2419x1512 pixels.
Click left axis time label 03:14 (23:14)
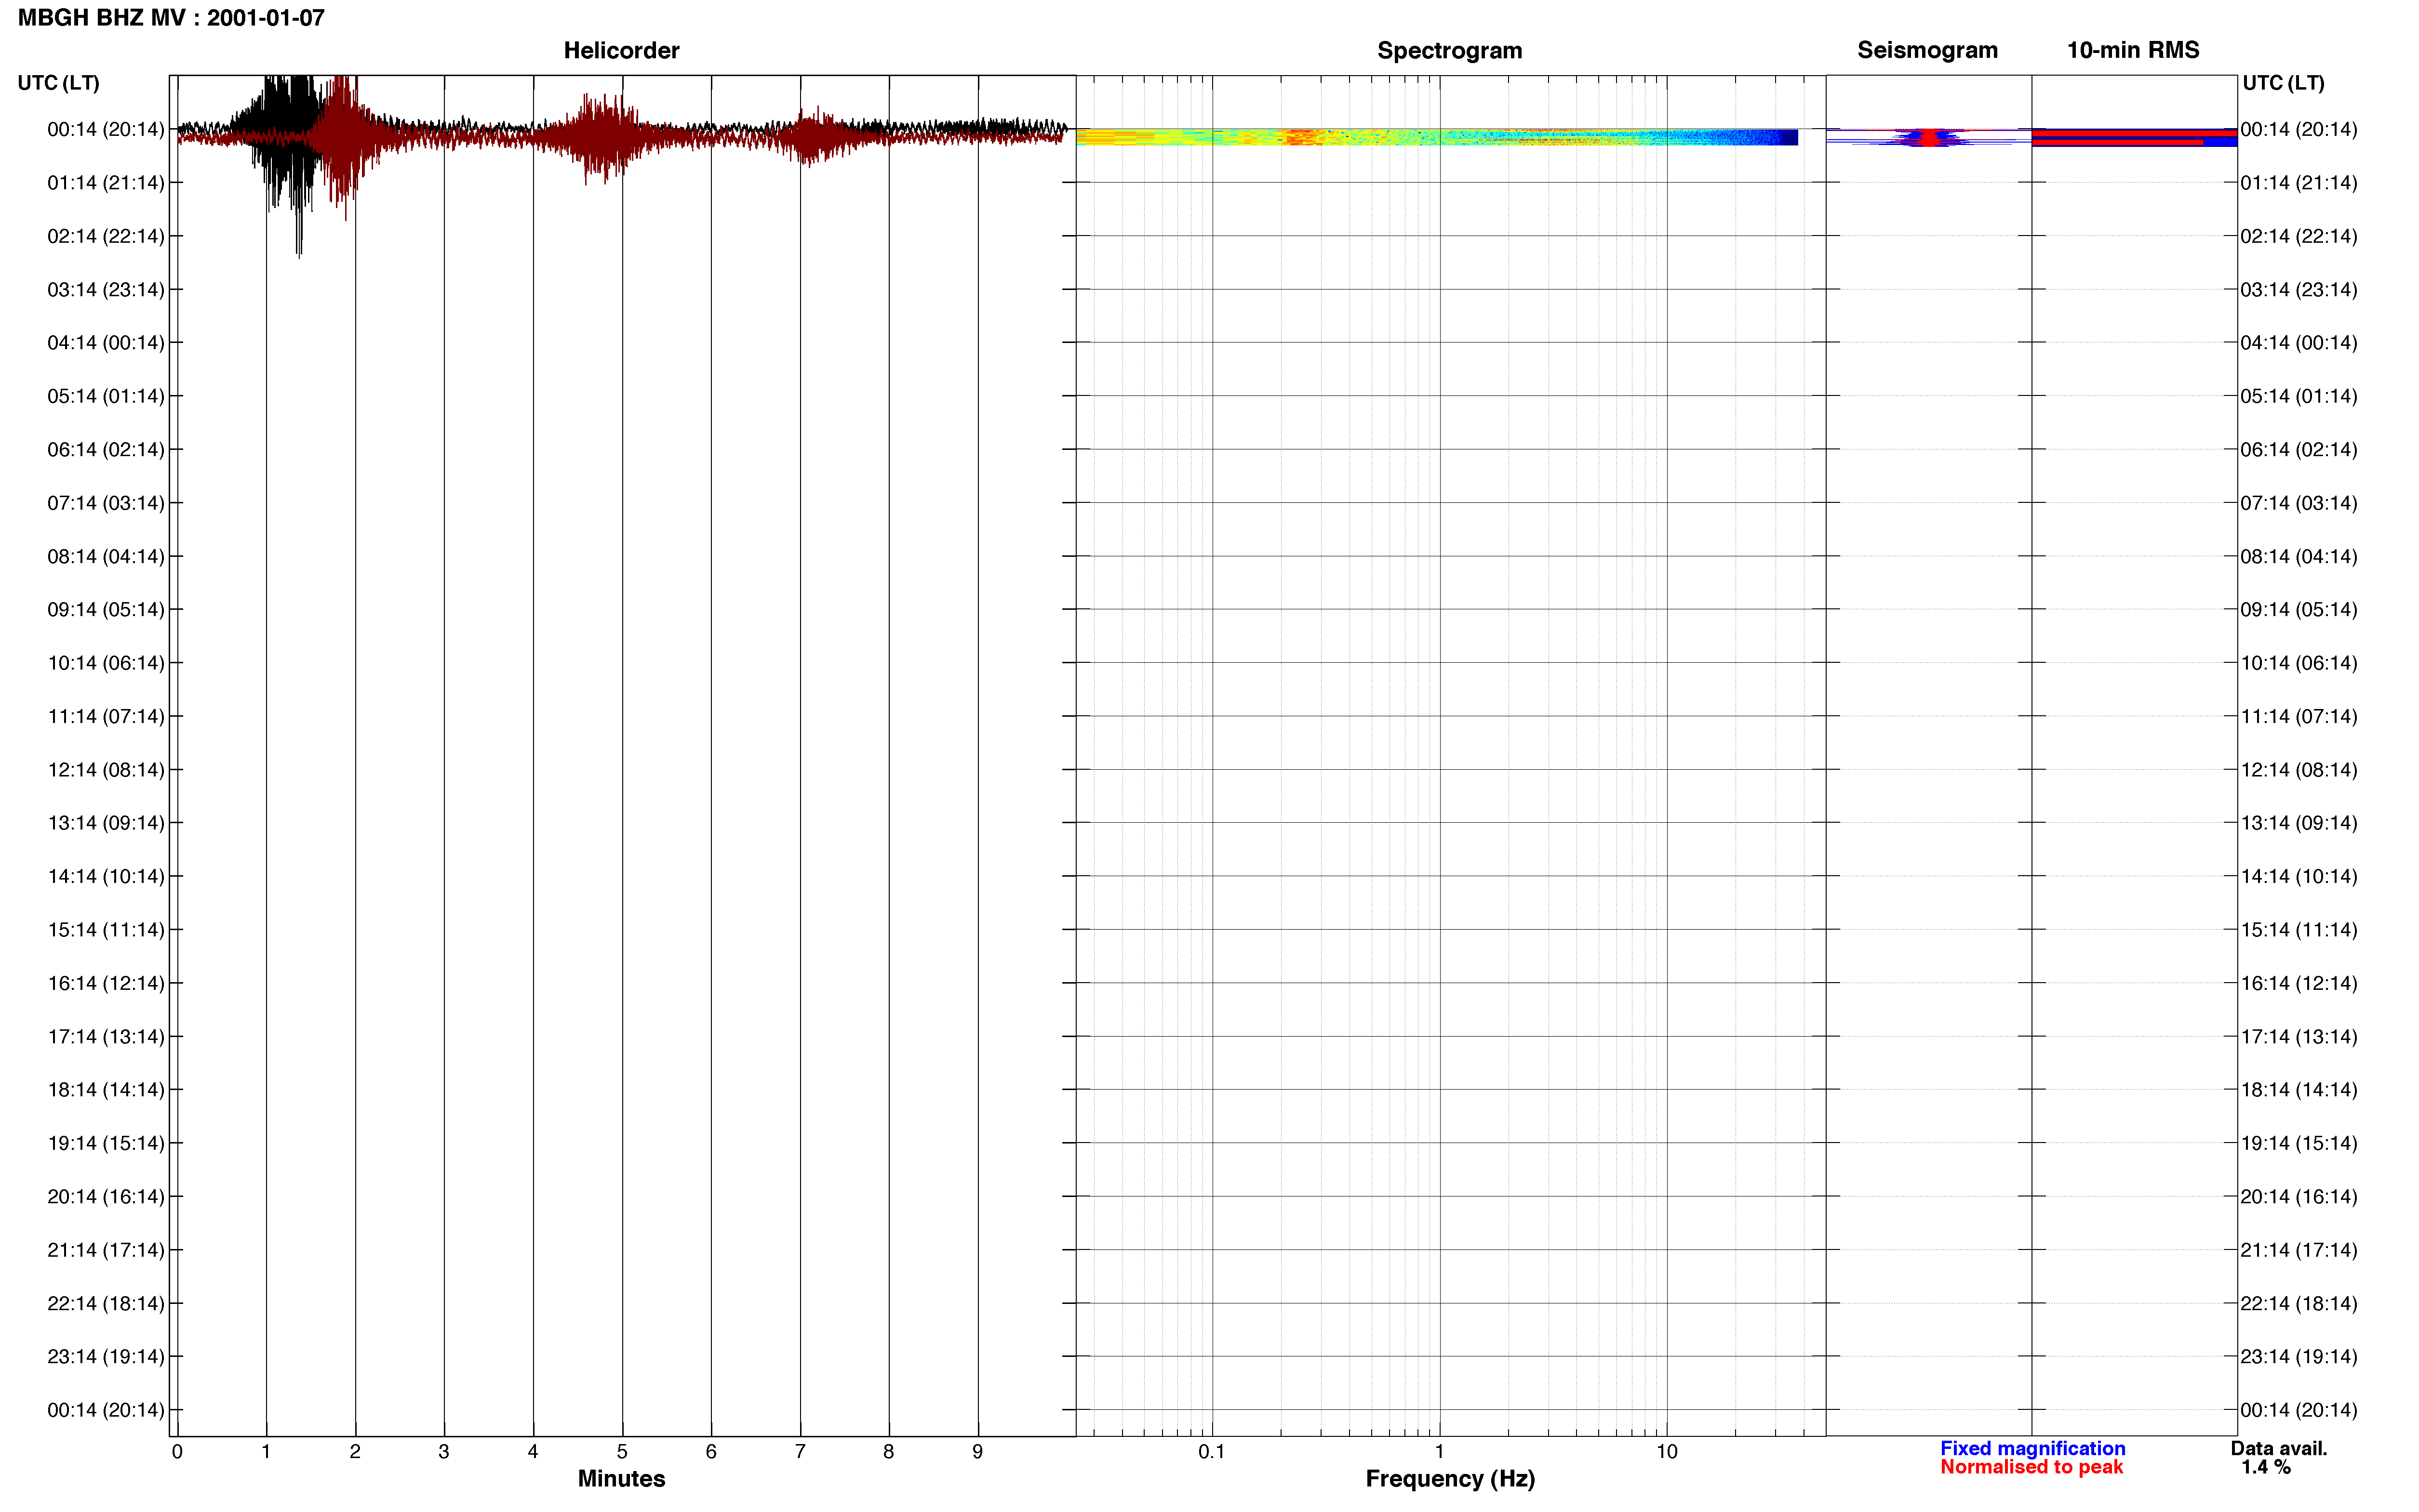point(105,290)
